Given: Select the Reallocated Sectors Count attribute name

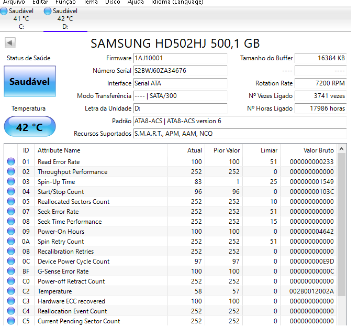Looking at the screenshot, I should click(x=73, y=202).
